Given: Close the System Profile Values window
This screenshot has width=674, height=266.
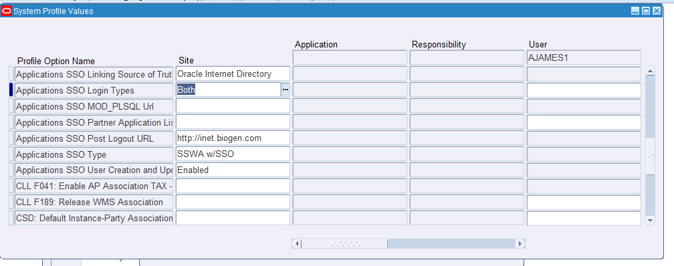Looking at the screenshot, I should [657, 11].
